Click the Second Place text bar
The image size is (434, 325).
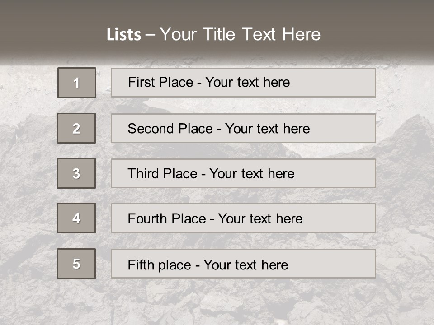pos(243,128)
